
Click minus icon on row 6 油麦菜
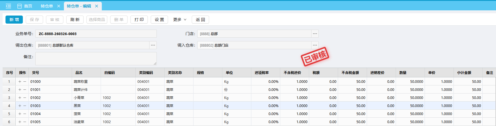pos(25,122)
